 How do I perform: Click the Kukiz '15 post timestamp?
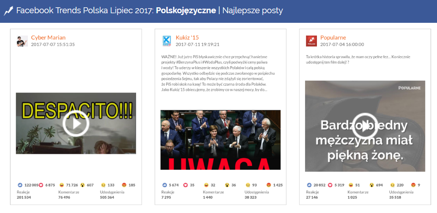pyautogui.click(x=197, y=45)
